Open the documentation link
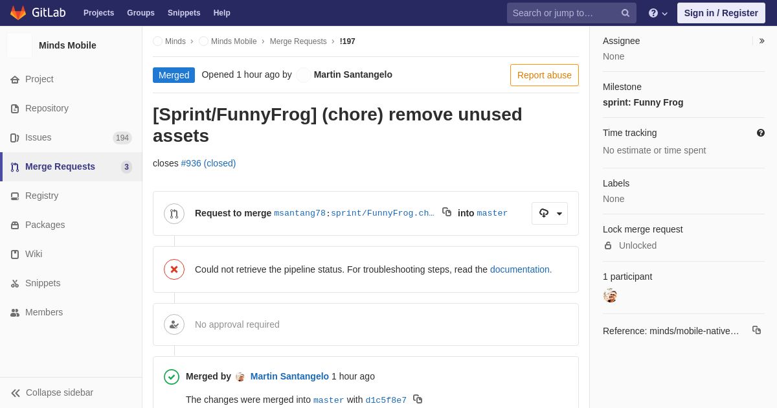 click(520, 269)
